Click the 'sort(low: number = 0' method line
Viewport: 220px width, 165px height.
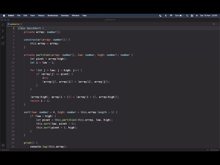pos(71,112)
